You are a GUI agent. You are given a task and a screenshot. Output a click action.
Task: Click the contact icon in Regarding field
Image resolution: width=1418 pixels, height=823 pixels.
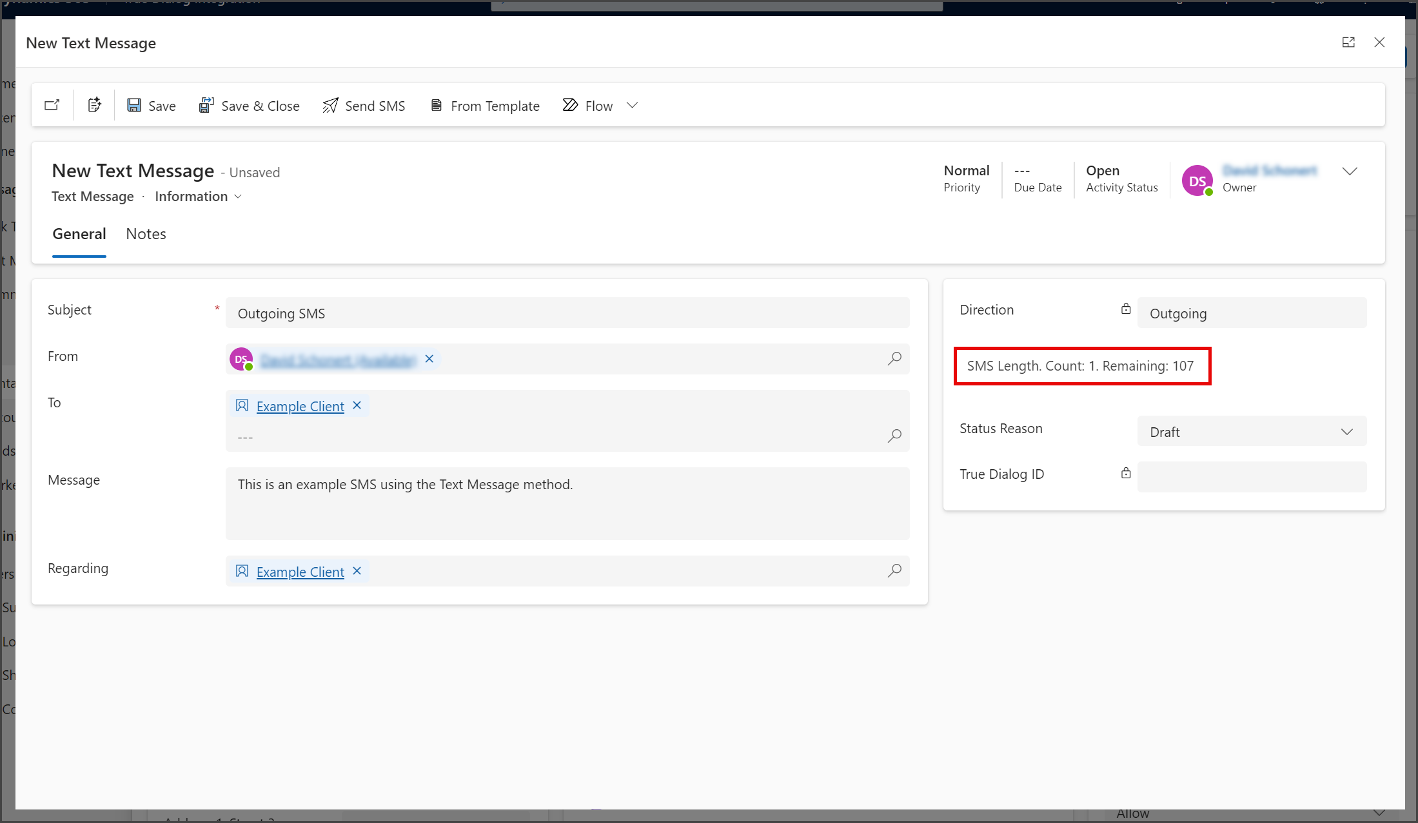242,571
